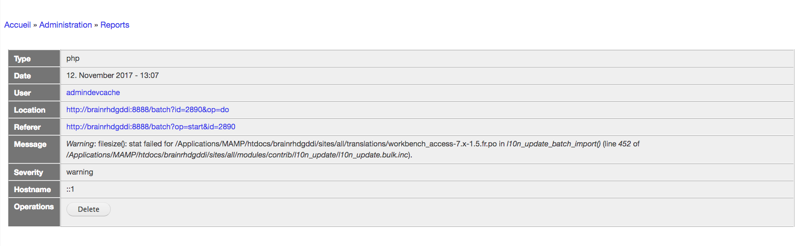Click the ::1 hostname value
Screen dimensions: 800x246
tap(70, 189)
